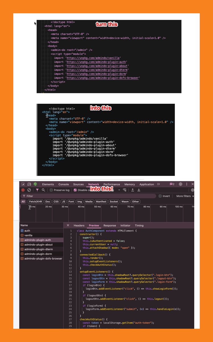The height and width of the screenshot is (342, 213).
Task: Switch to the Performance tab
Action: pos(112,184)
